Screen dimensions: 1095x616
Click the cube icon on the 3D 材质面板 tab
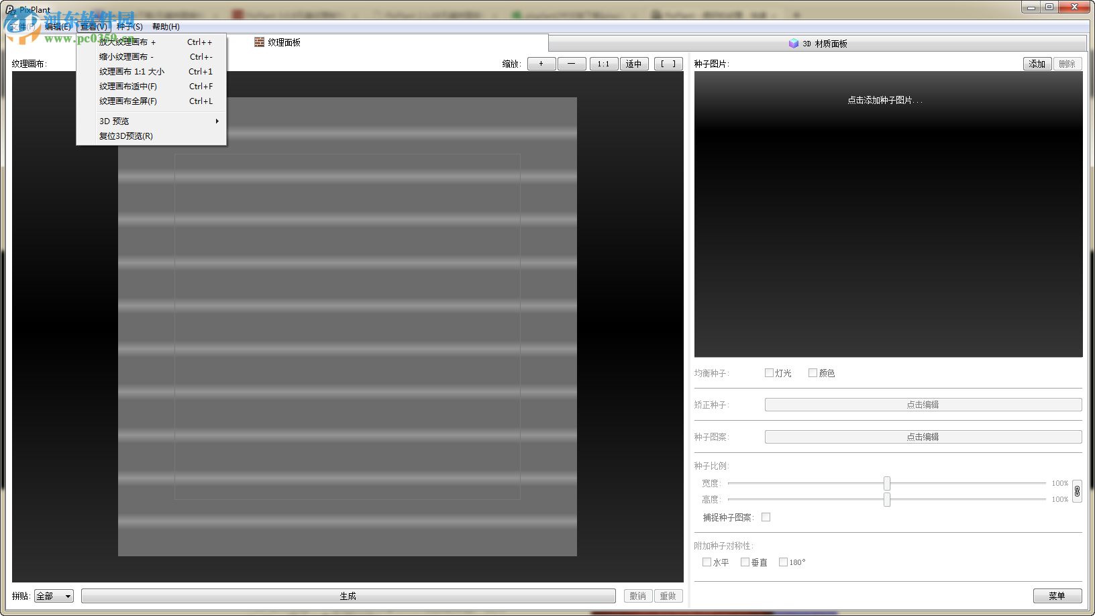[x=794, y=44]
